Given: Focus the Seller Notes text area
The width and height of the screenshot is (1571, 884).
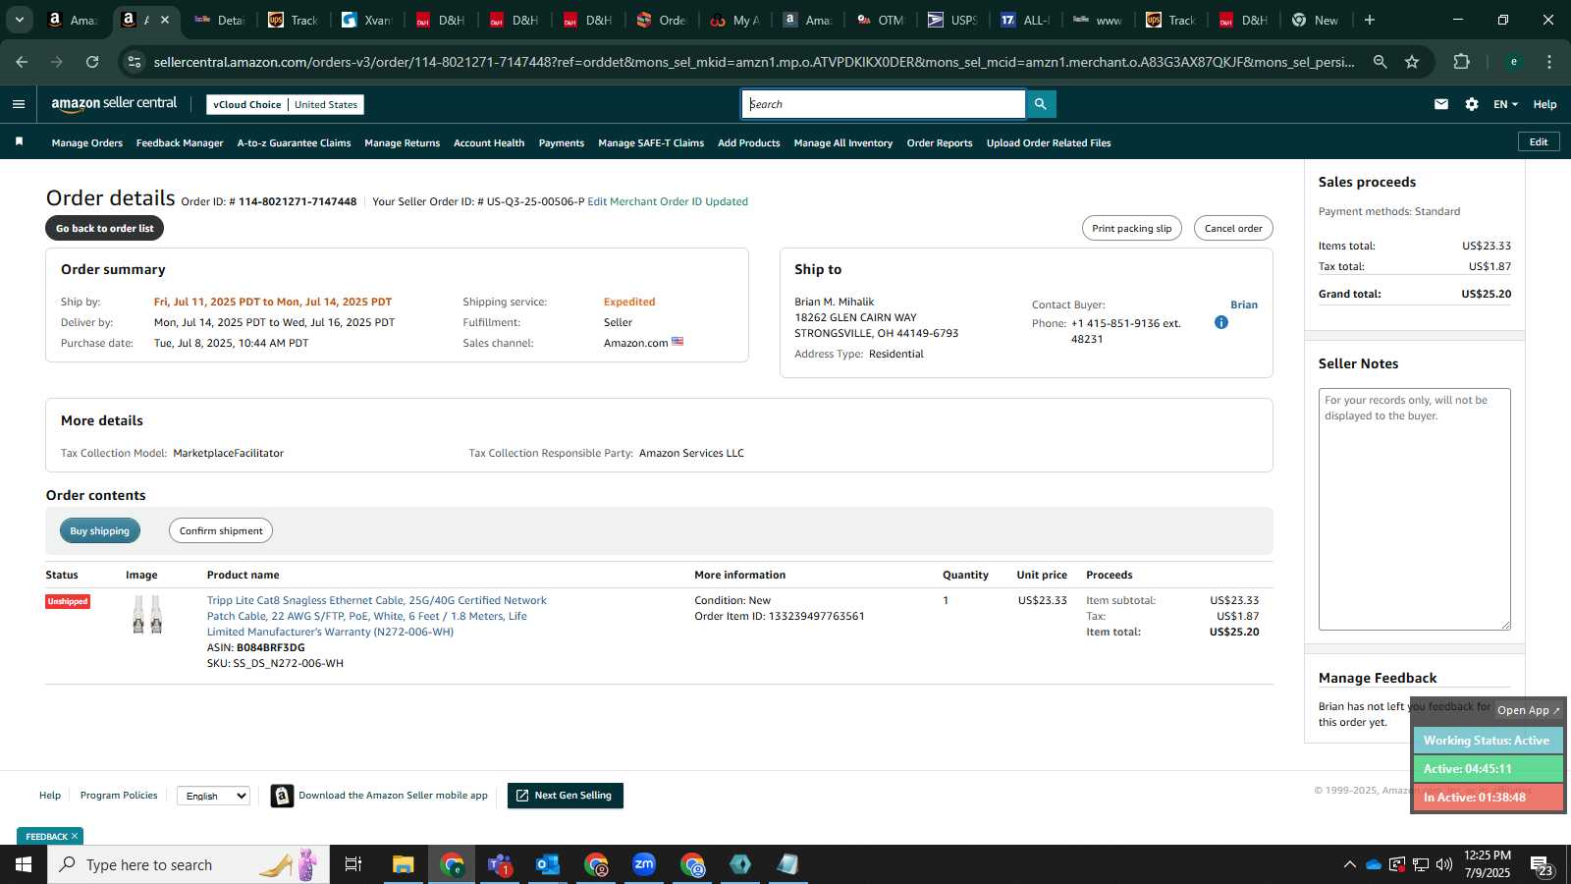Looking at the screenshot, I should (1414, 509).
